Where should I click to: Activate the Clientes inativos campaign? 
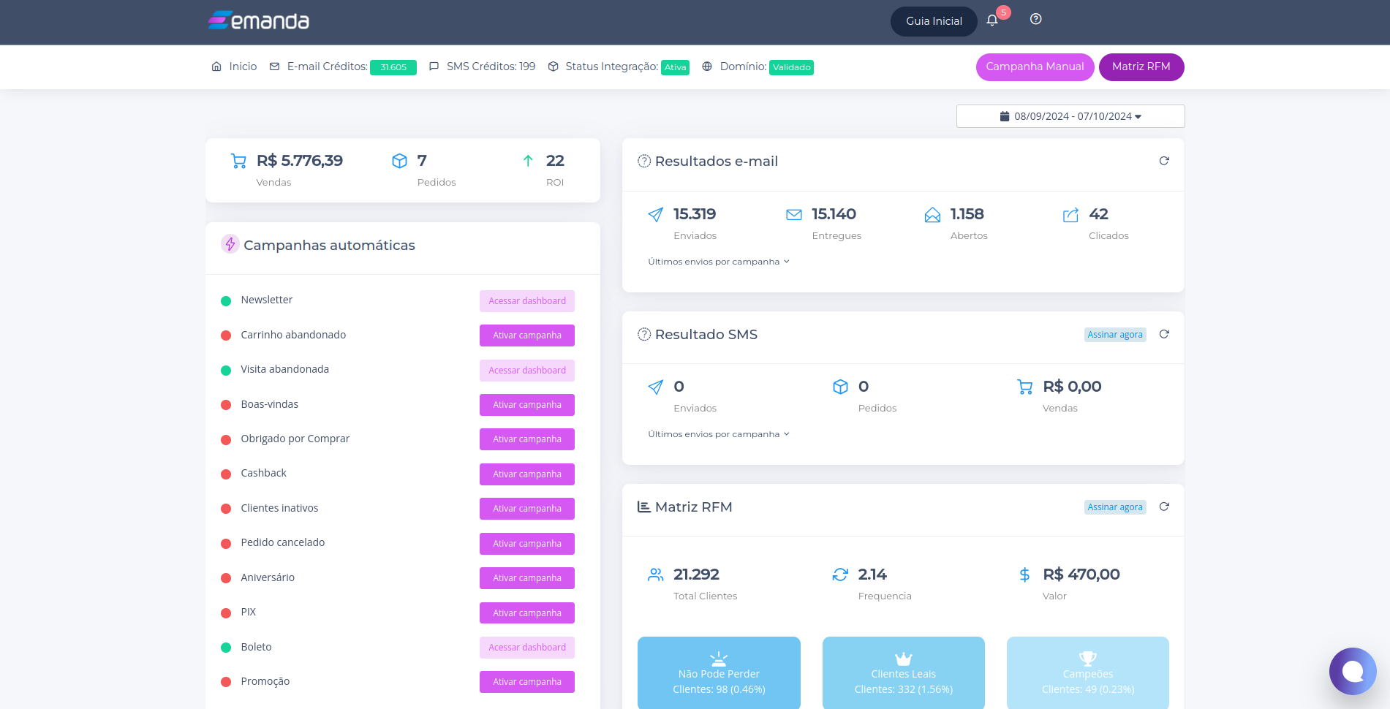pyautogui.click(x=527, y=509)
